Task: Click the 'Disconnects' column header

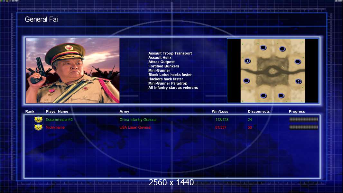Action: click(x=259, y=112)
